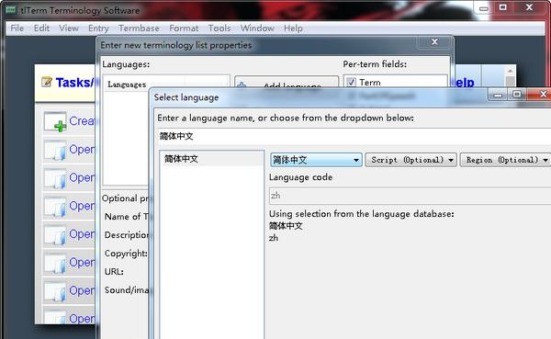Click the Tasks notepad icon
This screenshot has width=551, height=339.
(x=47, y=82)
